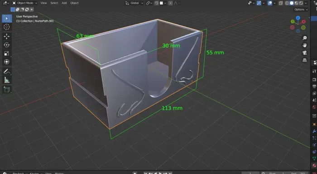Choose the Annotate pencil tool
This screenshot has height=174, width=317.
[7, 71]
